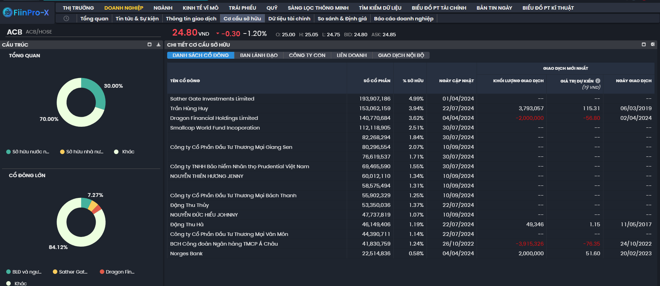This screenshot has height=286, width=660.
Task: Export the shareholder table to Excel
Action: pyautogui.click(x=652, y=45)
